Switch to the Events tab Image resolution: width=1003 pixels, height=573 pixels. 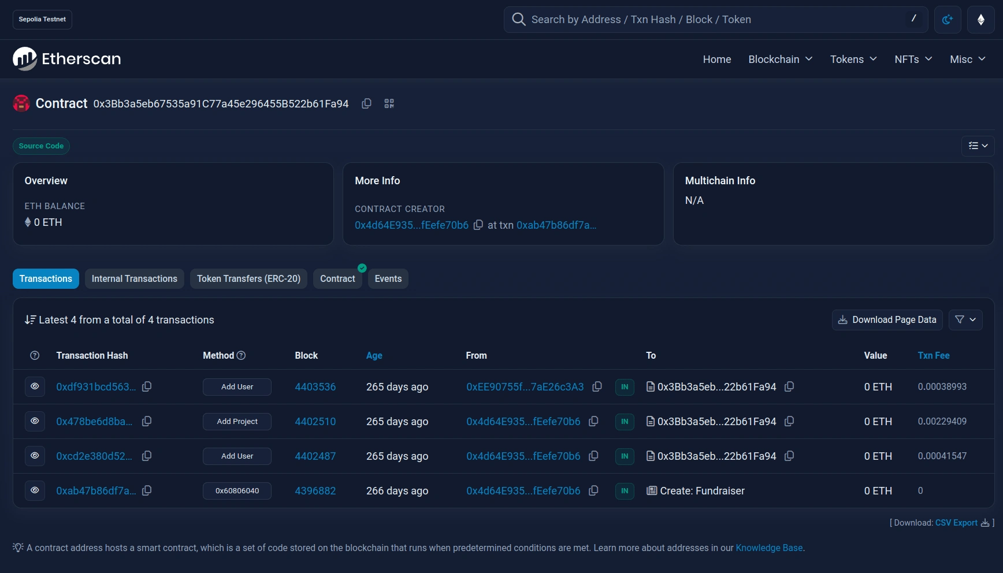click(388, 279)
